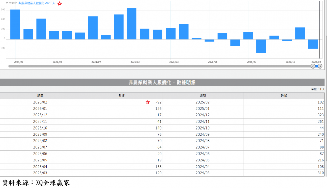Click the blue selected segment of the range slider
327x188 pixels.
[x=317, y=66]
